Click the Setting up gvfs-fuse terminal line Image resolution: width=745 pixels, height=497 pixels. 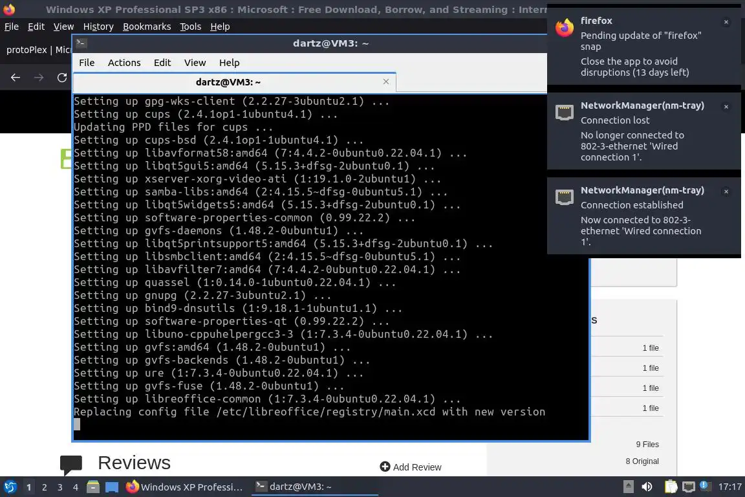click(x=209, y=386)
